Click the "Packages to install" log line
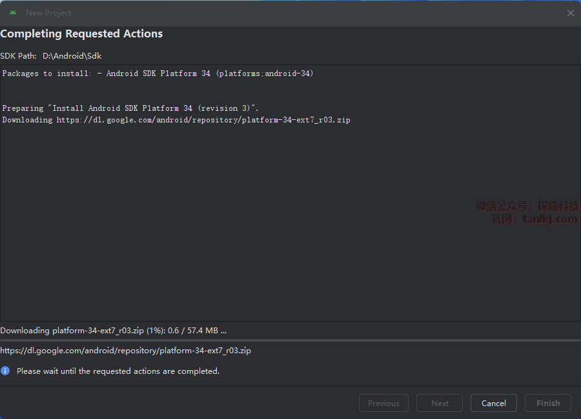581x419 pixels. pos(158,73)
